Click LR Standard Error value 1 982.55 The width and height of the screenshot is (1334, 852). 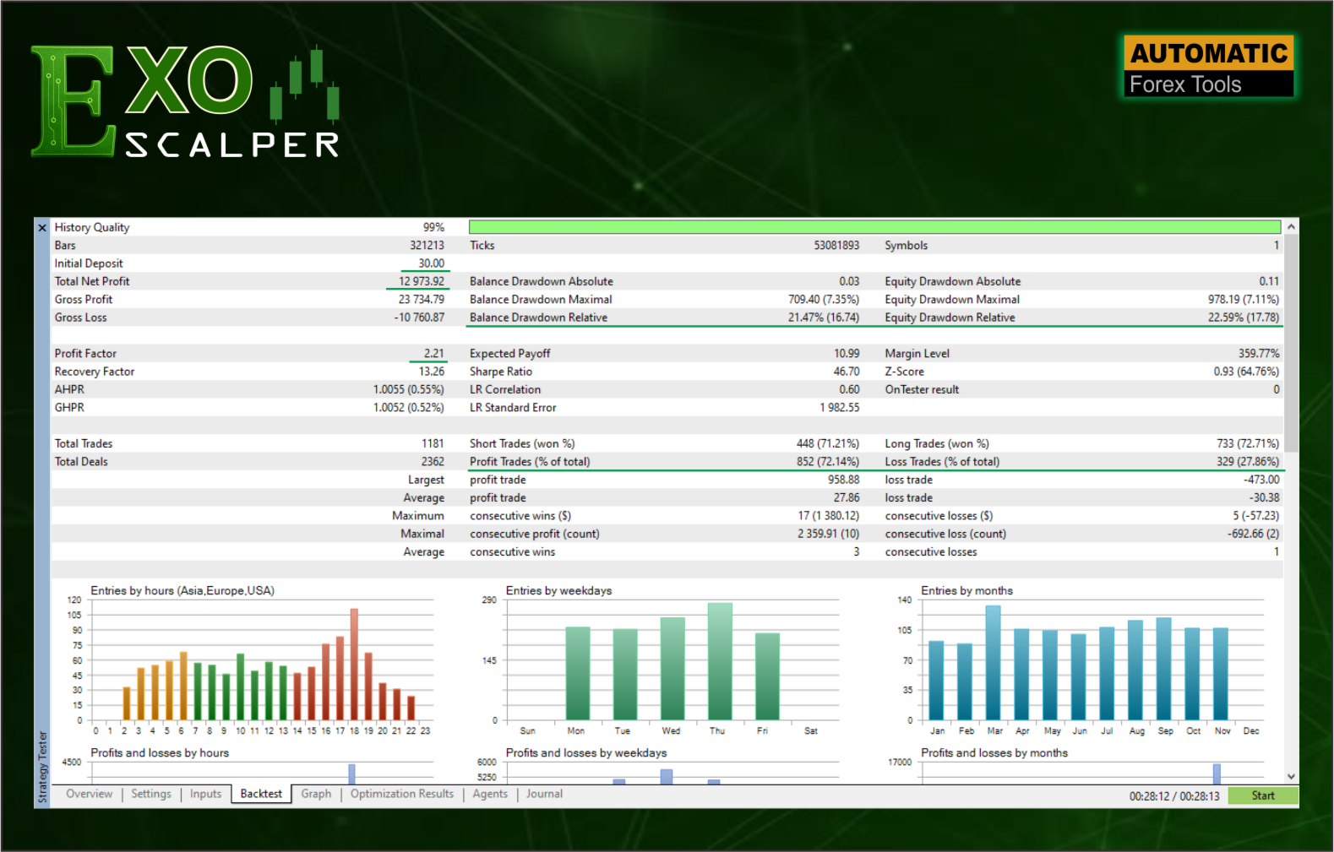tap(839, 408)
